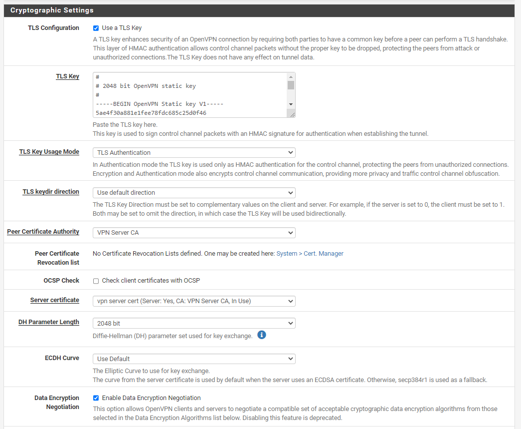Click the 'BEGIN OpenVPN Static key V1' line
Viewport: 521px width, 429px height.
(160, 104)
